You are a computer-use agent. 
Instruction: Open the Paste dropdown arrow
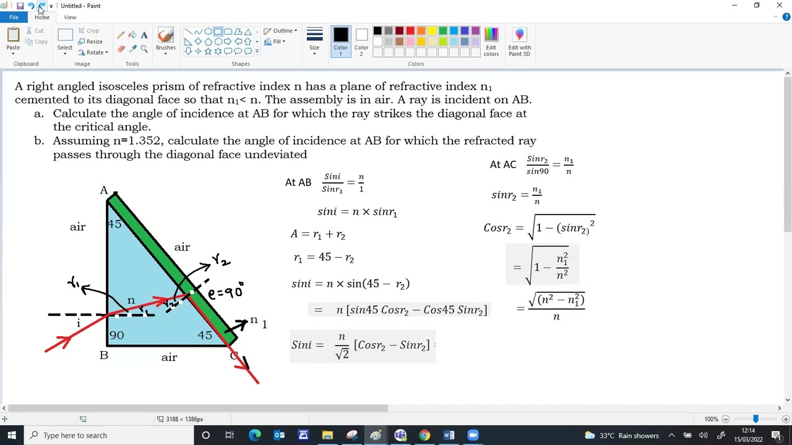coord(13,54)
